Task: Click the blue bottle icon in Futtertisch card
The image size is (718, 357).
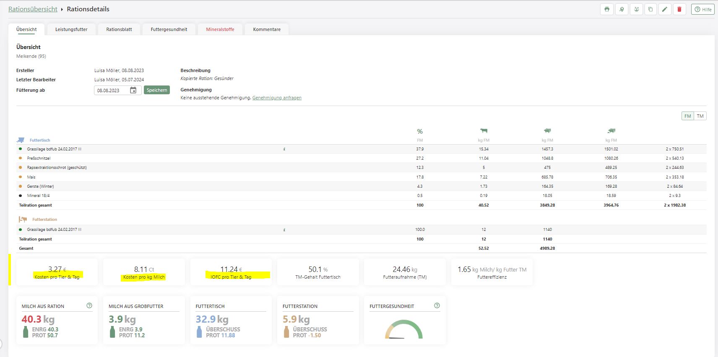Action: click(x=199, y=332)
